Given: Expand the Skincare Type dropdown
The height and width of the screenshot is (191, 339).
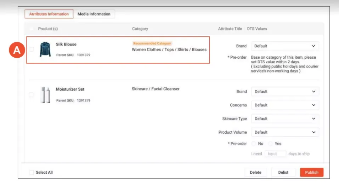Looking at the screenshot, I should [285, 119].
